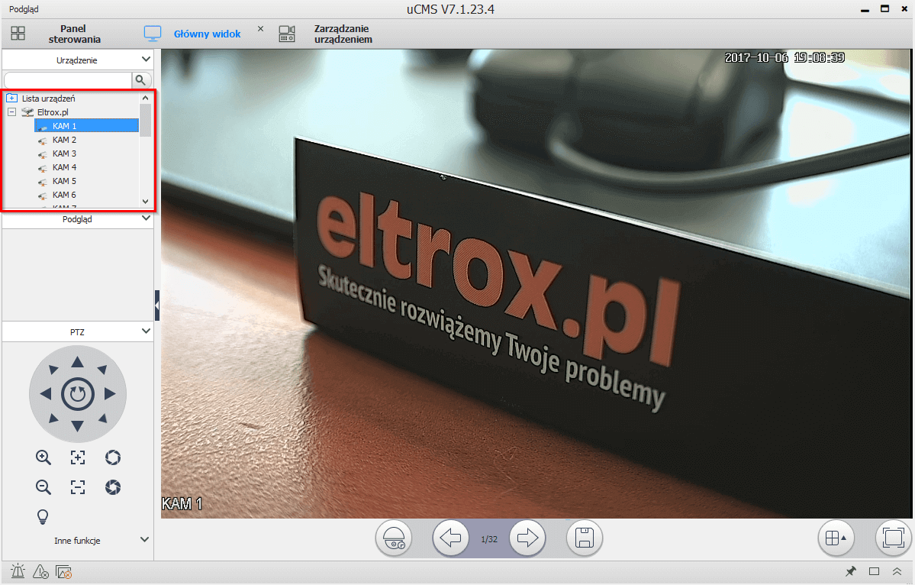Click the warning triangle icon in status bar

pyautogui.click(x=40, y=571)
